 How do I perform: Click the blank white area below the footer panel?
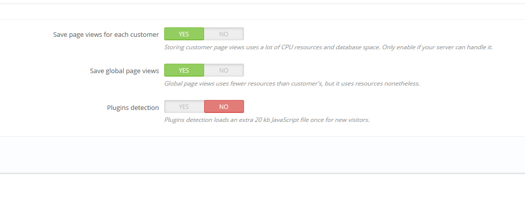tap(262, 187)
